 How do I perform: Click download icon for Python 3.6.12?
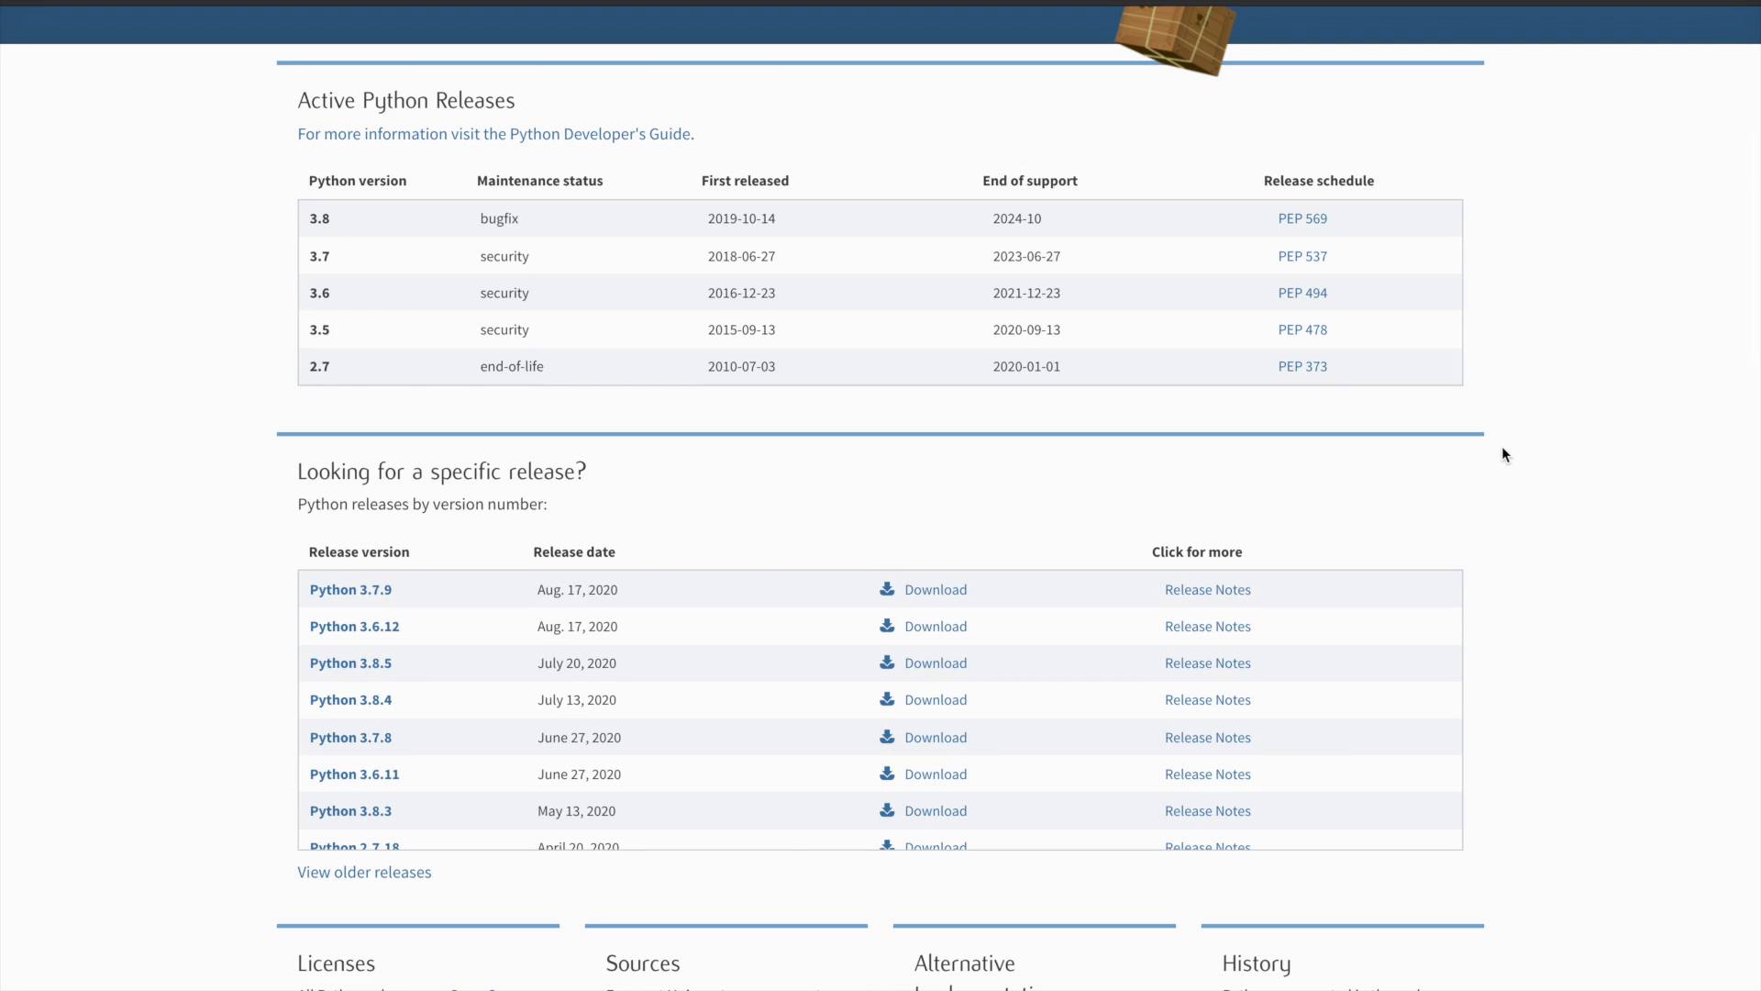click(x=887, y=626)
